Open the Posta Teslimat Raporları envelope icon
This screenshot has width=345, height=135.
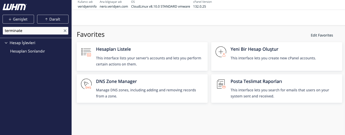(x=221, y=84)
